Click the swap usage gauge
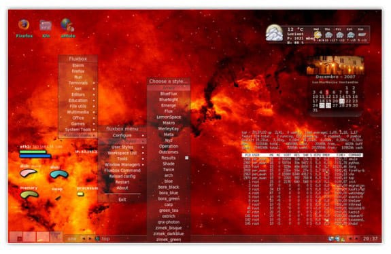Screen dimensions: 391x254 pyautogui.click(x=58, y=198)
